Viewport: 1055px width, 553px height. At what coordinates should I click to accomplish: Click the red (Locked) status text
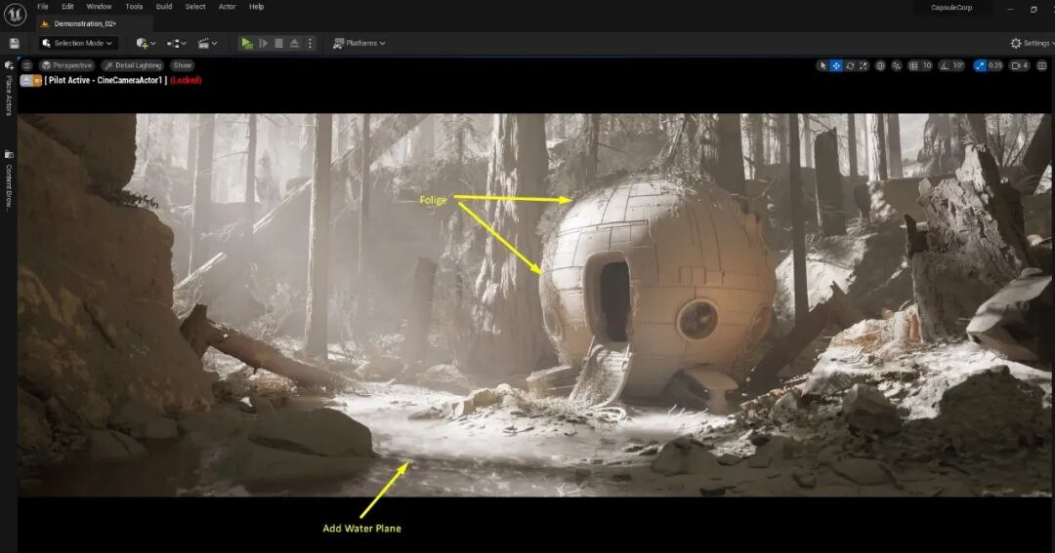[186, 81]
